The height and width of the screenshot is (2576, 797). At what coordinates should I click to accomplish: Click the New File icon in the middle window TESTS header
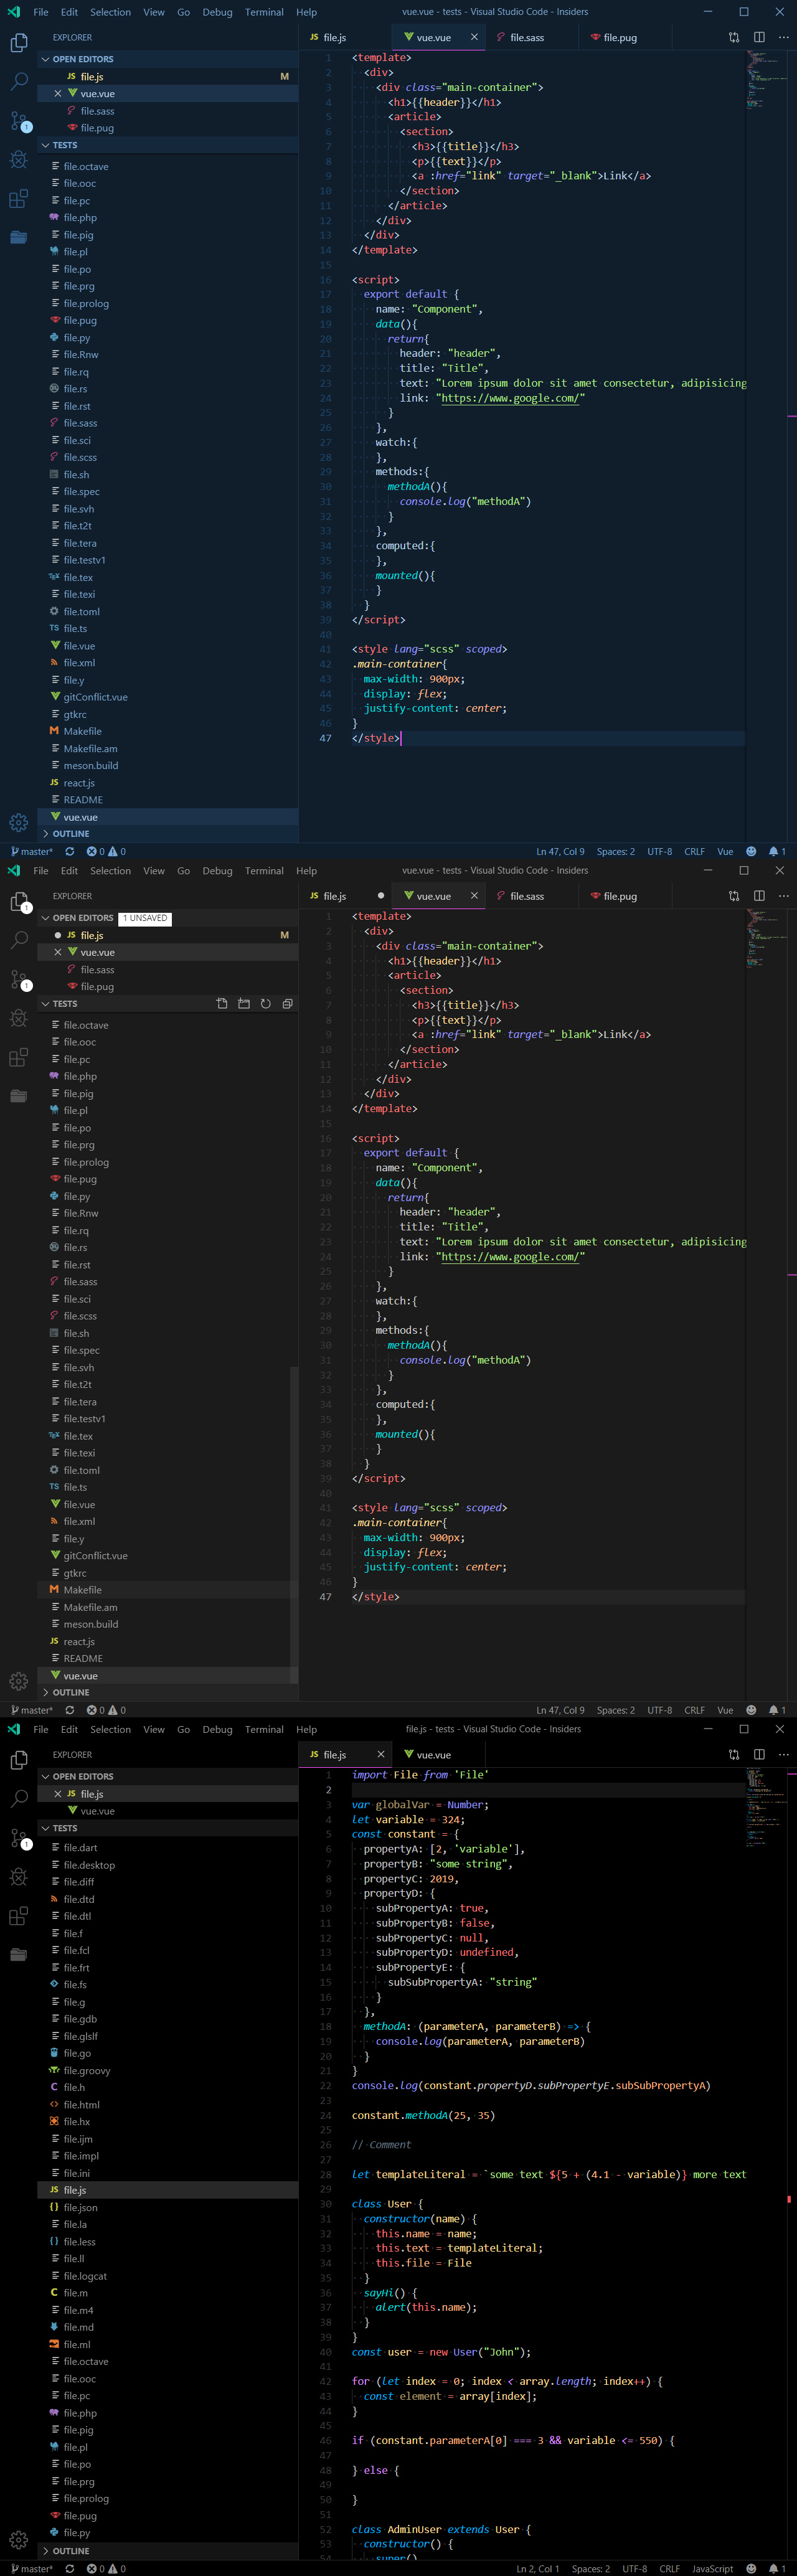(x=222, y=1003)
